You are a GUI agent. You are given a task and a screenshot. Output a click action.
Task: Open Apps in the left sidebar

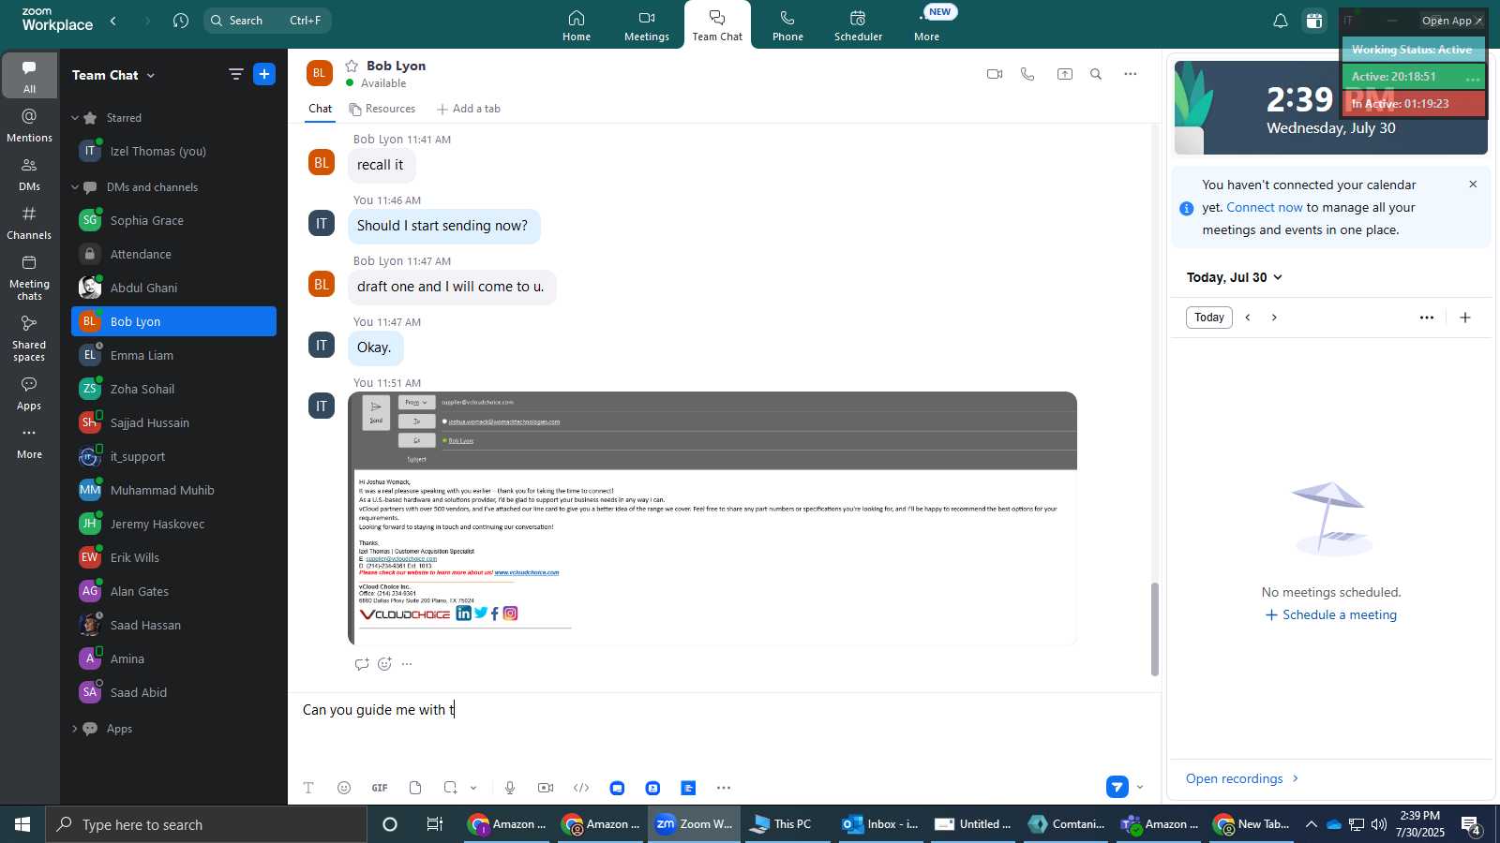(x=30, y=393)
